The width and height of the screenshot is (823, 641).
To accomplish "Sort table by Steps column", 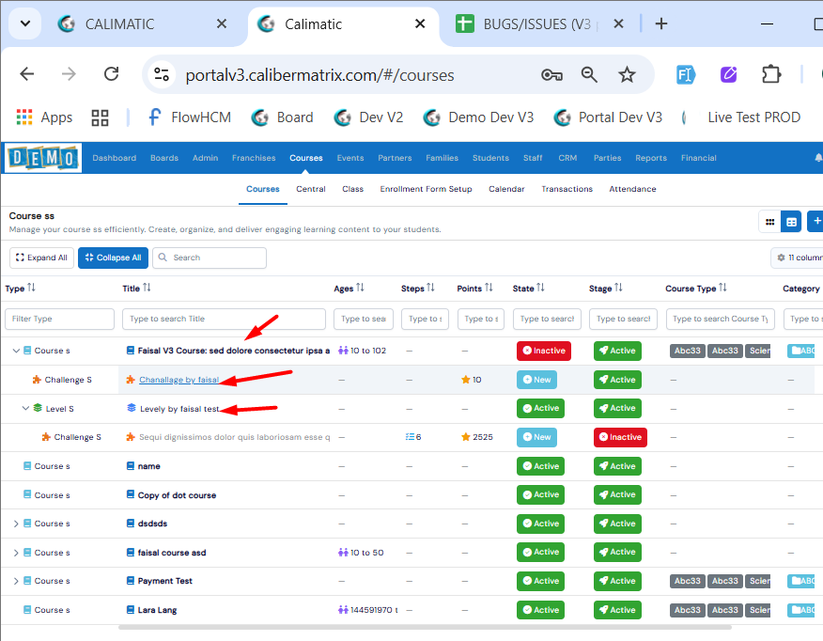I will [431, 288].
